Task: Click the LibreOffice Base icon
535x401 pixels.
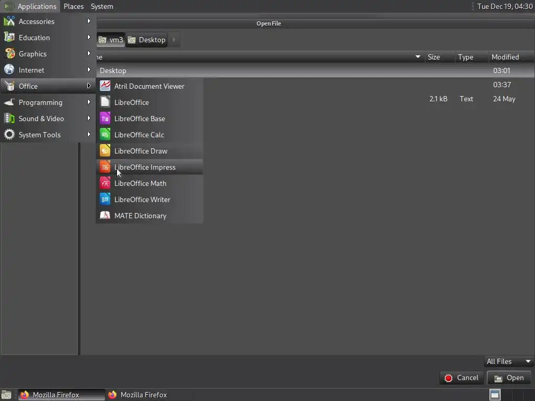Action: (104, 119)
